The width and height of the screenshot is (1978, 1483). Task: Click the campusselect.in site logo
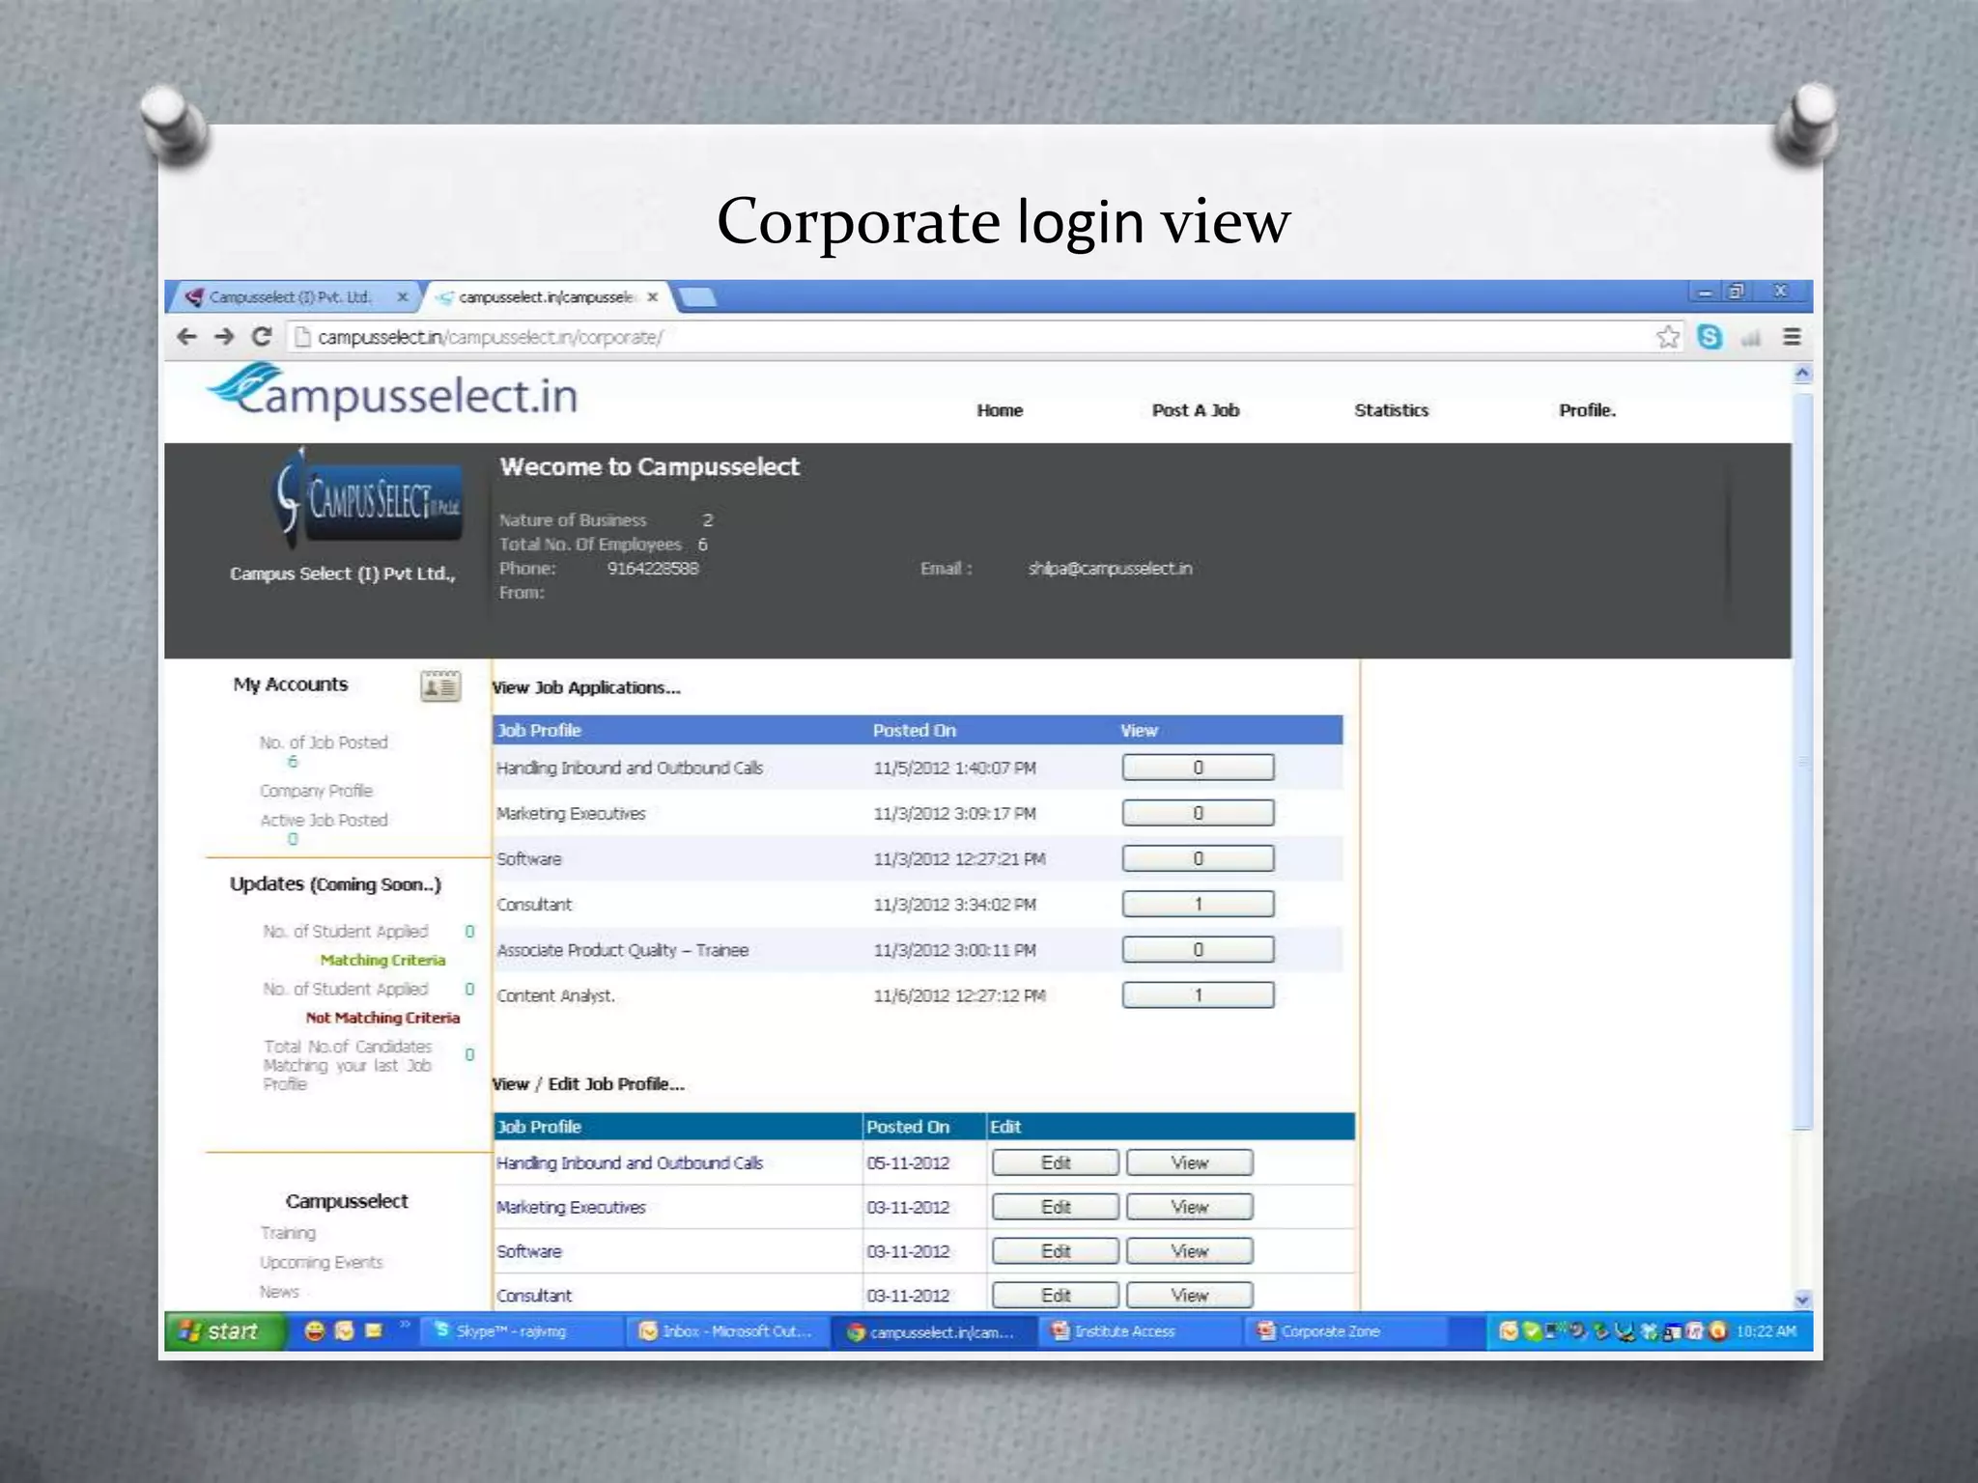pos(392,392)
